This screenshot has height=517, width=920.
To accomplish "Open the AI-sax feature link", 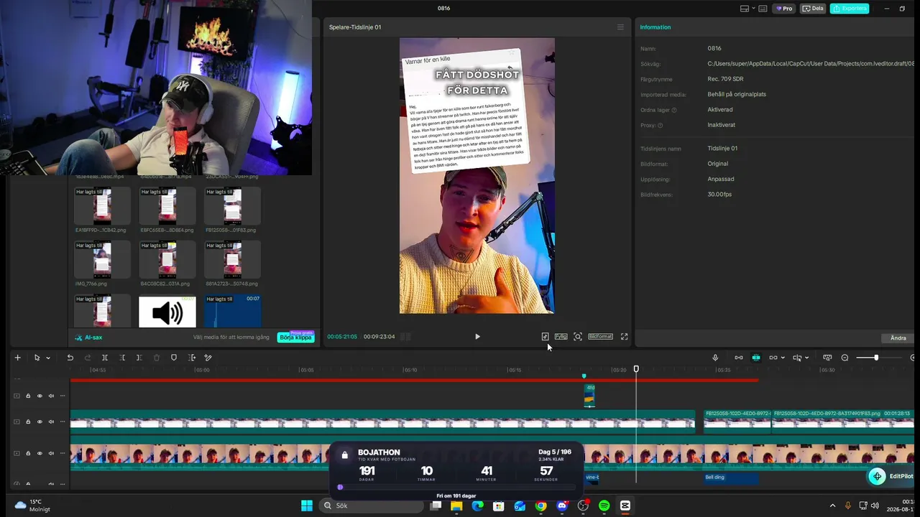I will (x=89, y=337).
